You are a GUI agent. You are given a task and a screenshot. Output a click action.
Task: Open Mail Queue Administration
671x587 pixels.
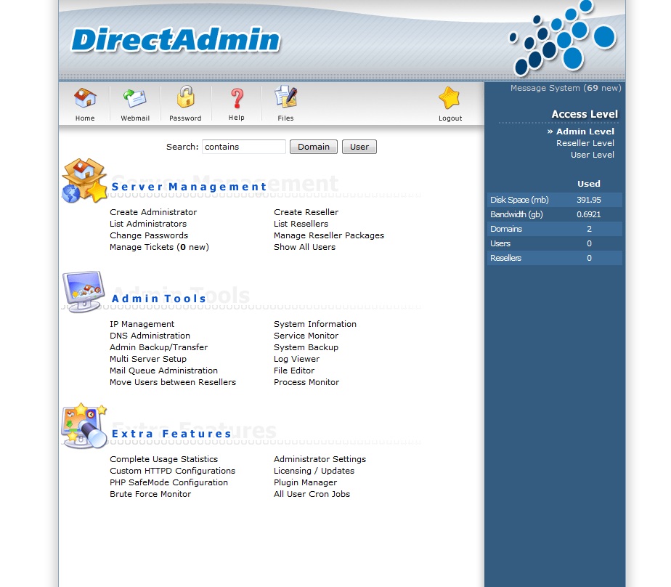click(x=163, y=371)
